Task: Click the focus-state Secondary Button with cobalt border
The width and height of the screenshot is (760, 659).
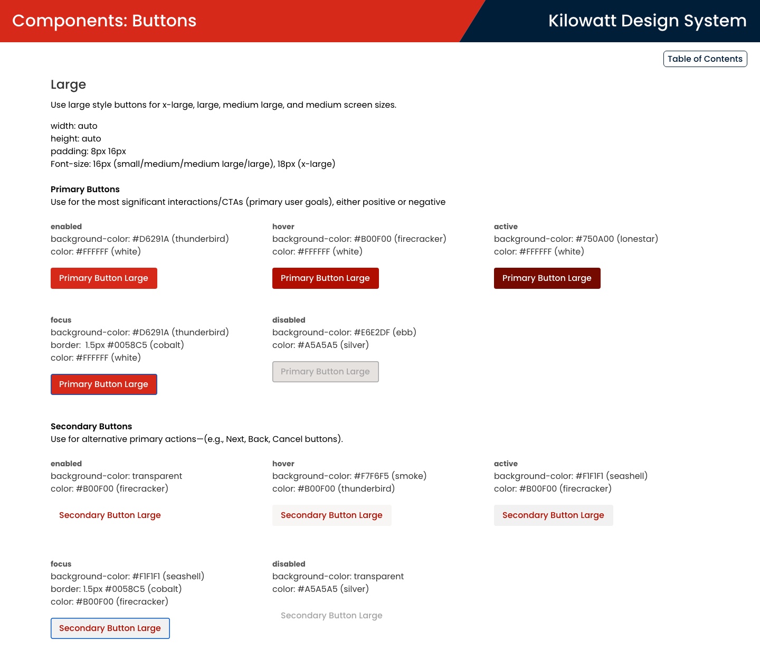Action: click(x=110, y=628)
